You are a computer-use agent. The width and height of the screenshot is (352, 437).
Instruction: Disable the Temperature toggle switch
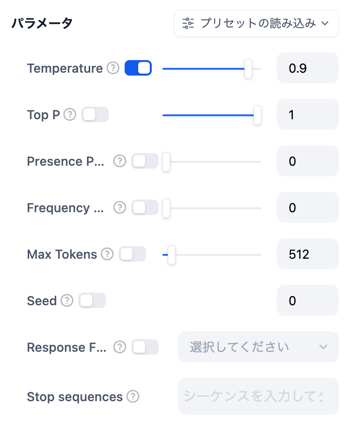(x=138, y=68)
